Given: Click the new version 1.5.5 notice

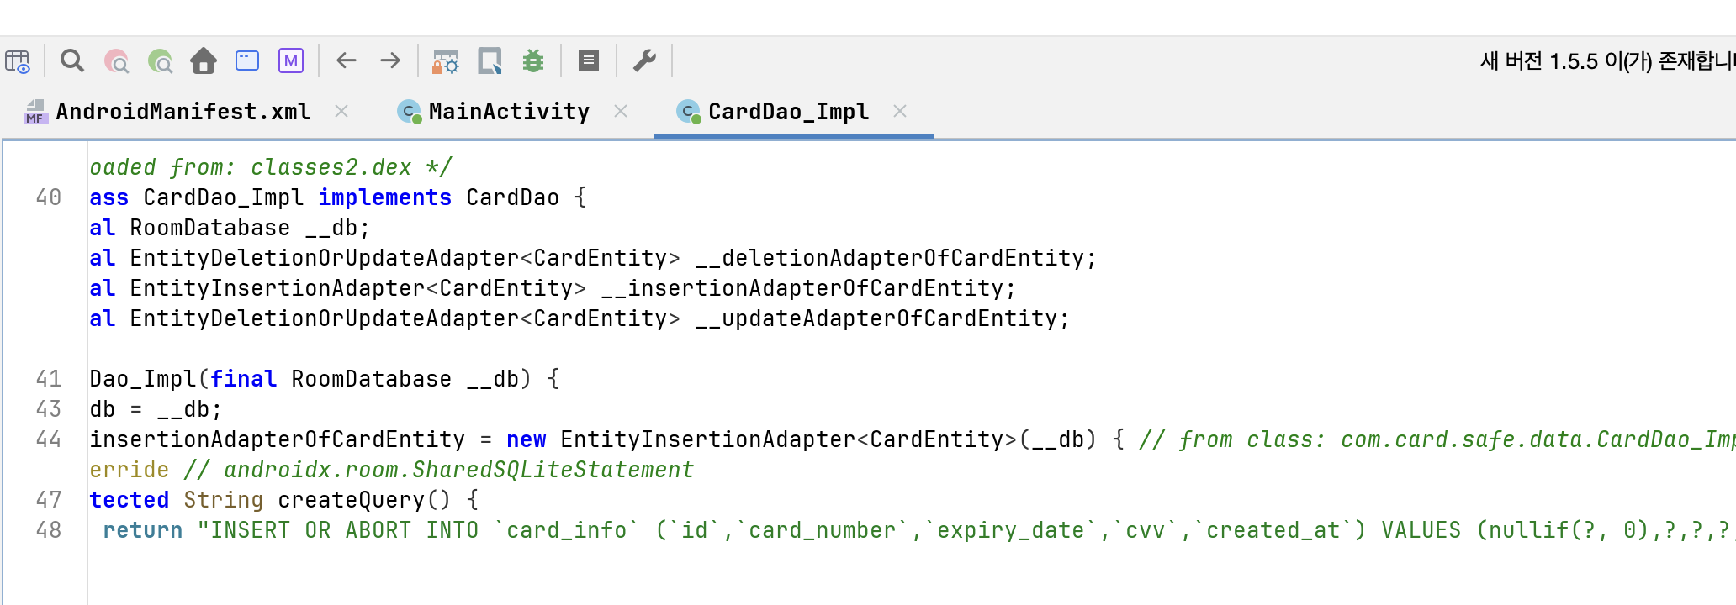Looking at the screenshot, I should point(1606,61).
